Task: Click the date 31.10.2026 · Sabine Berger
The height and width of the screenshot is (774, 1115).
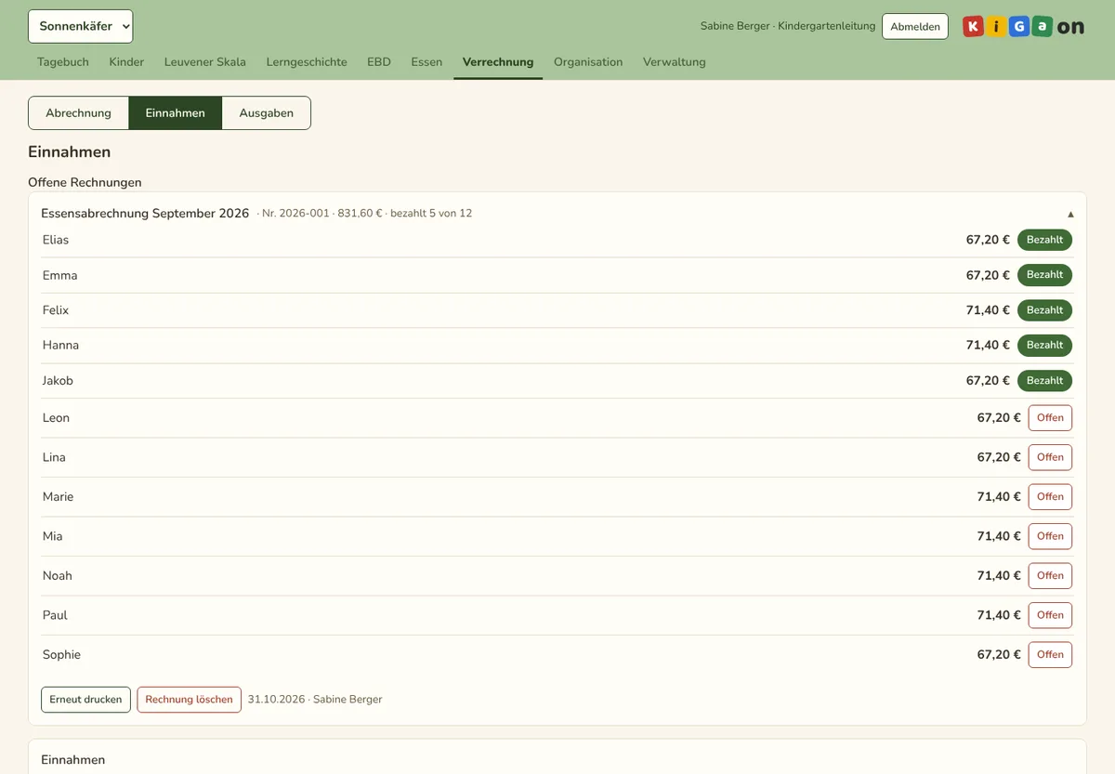Action: coord(315,700)
